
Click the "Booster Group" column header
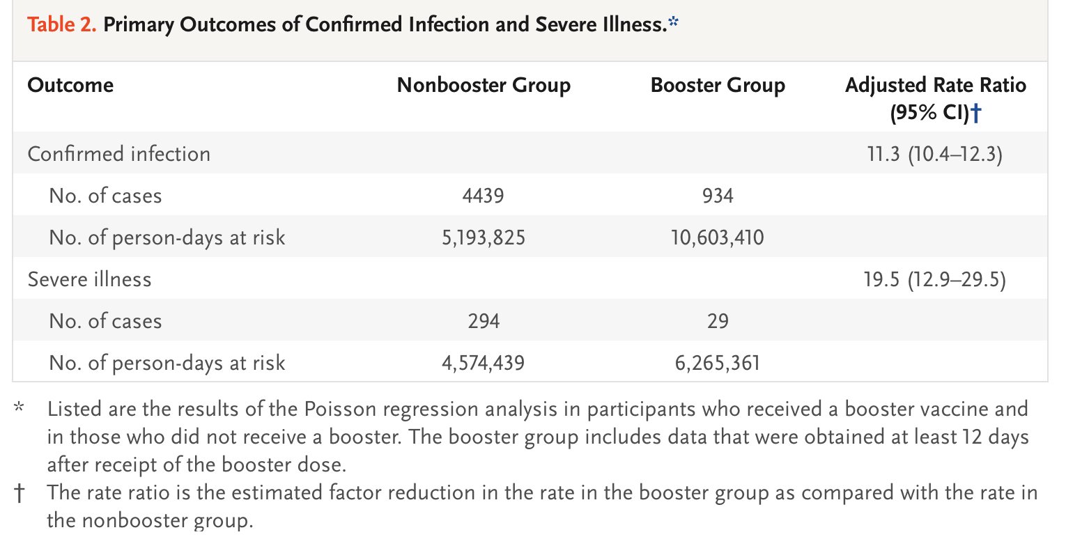pos(718,85)
